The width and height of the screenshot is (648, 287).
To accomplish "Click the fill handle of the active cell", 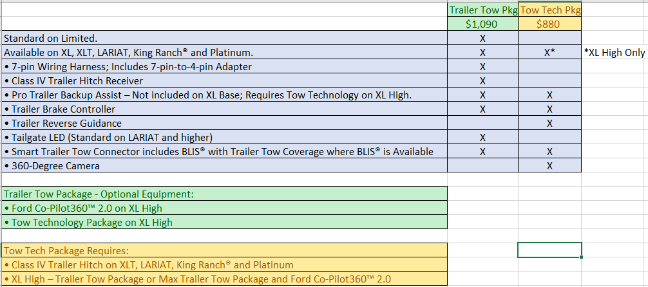I will pos(582,257).
